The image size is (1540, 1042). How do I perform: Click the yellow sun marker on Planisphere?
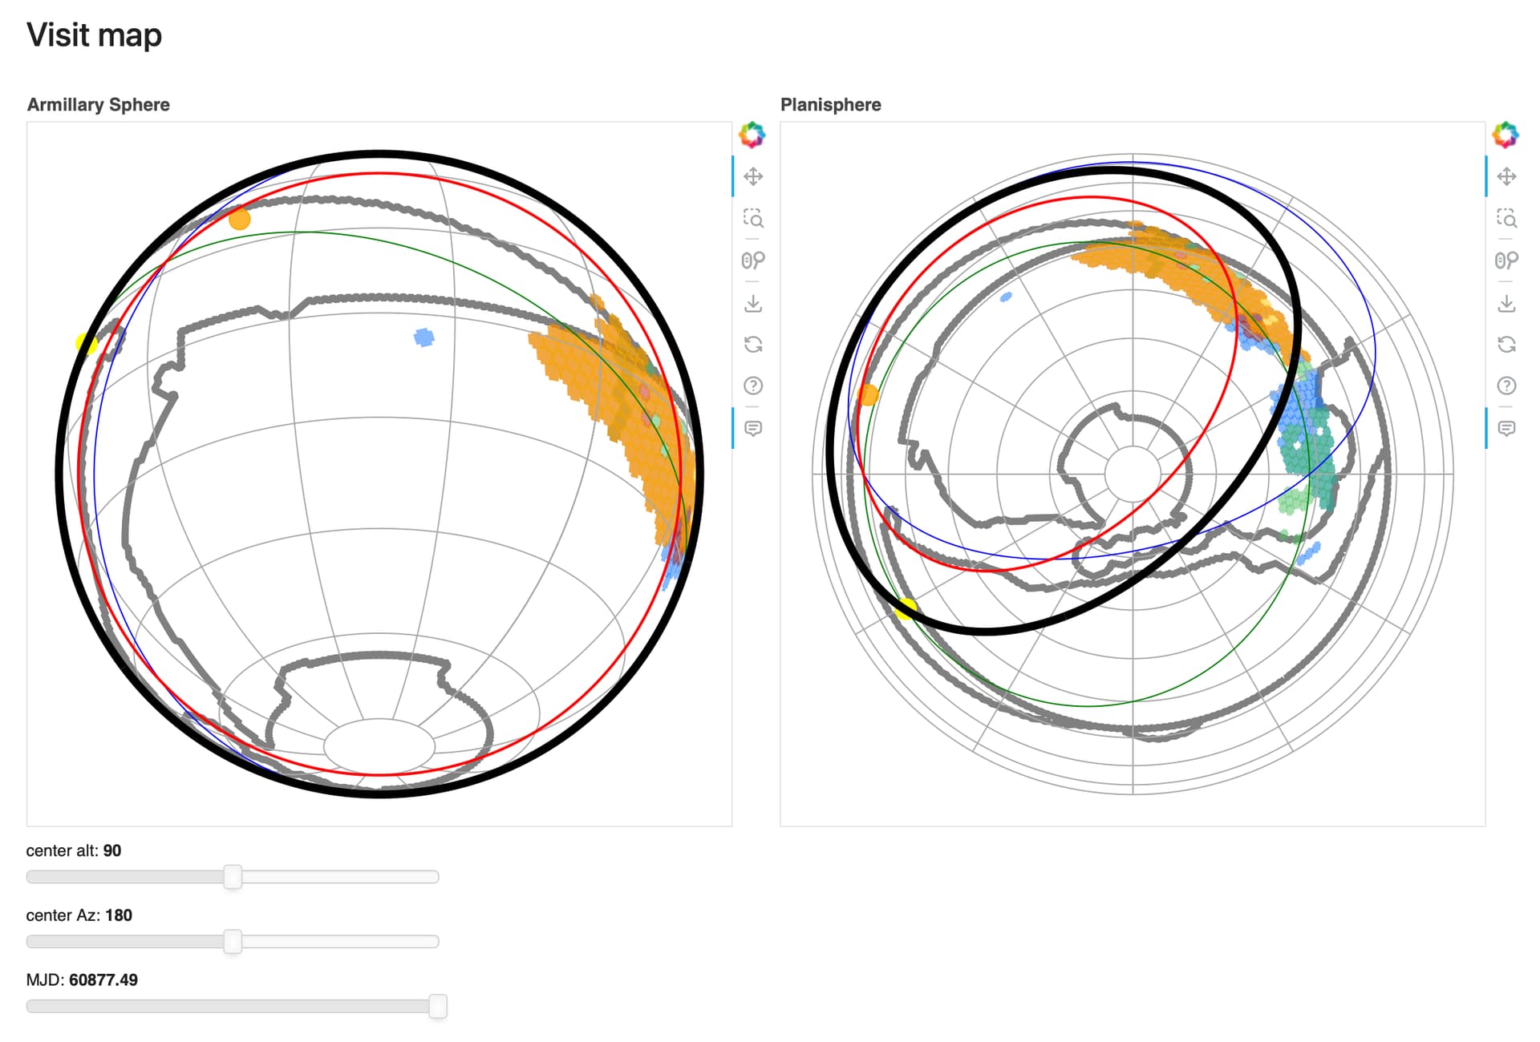pyautogui.click(x=906, y=609)
